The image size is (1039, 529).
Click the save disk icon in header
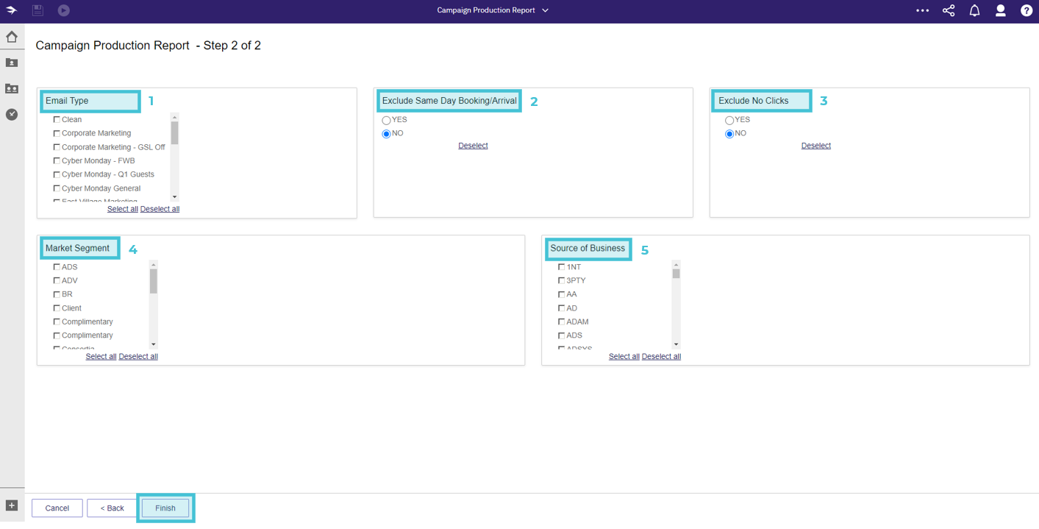38,10
